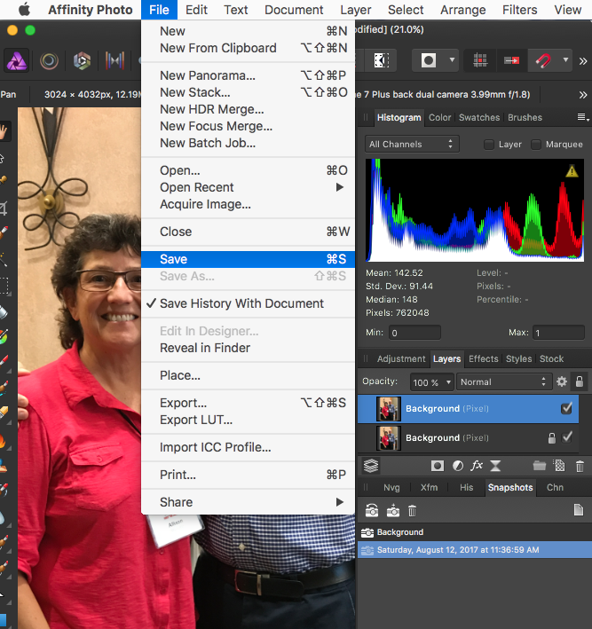The height and width of the screenshot is (629, 592).
Task: Add a mask layer from Layers footer
Action: pos(438,466)
